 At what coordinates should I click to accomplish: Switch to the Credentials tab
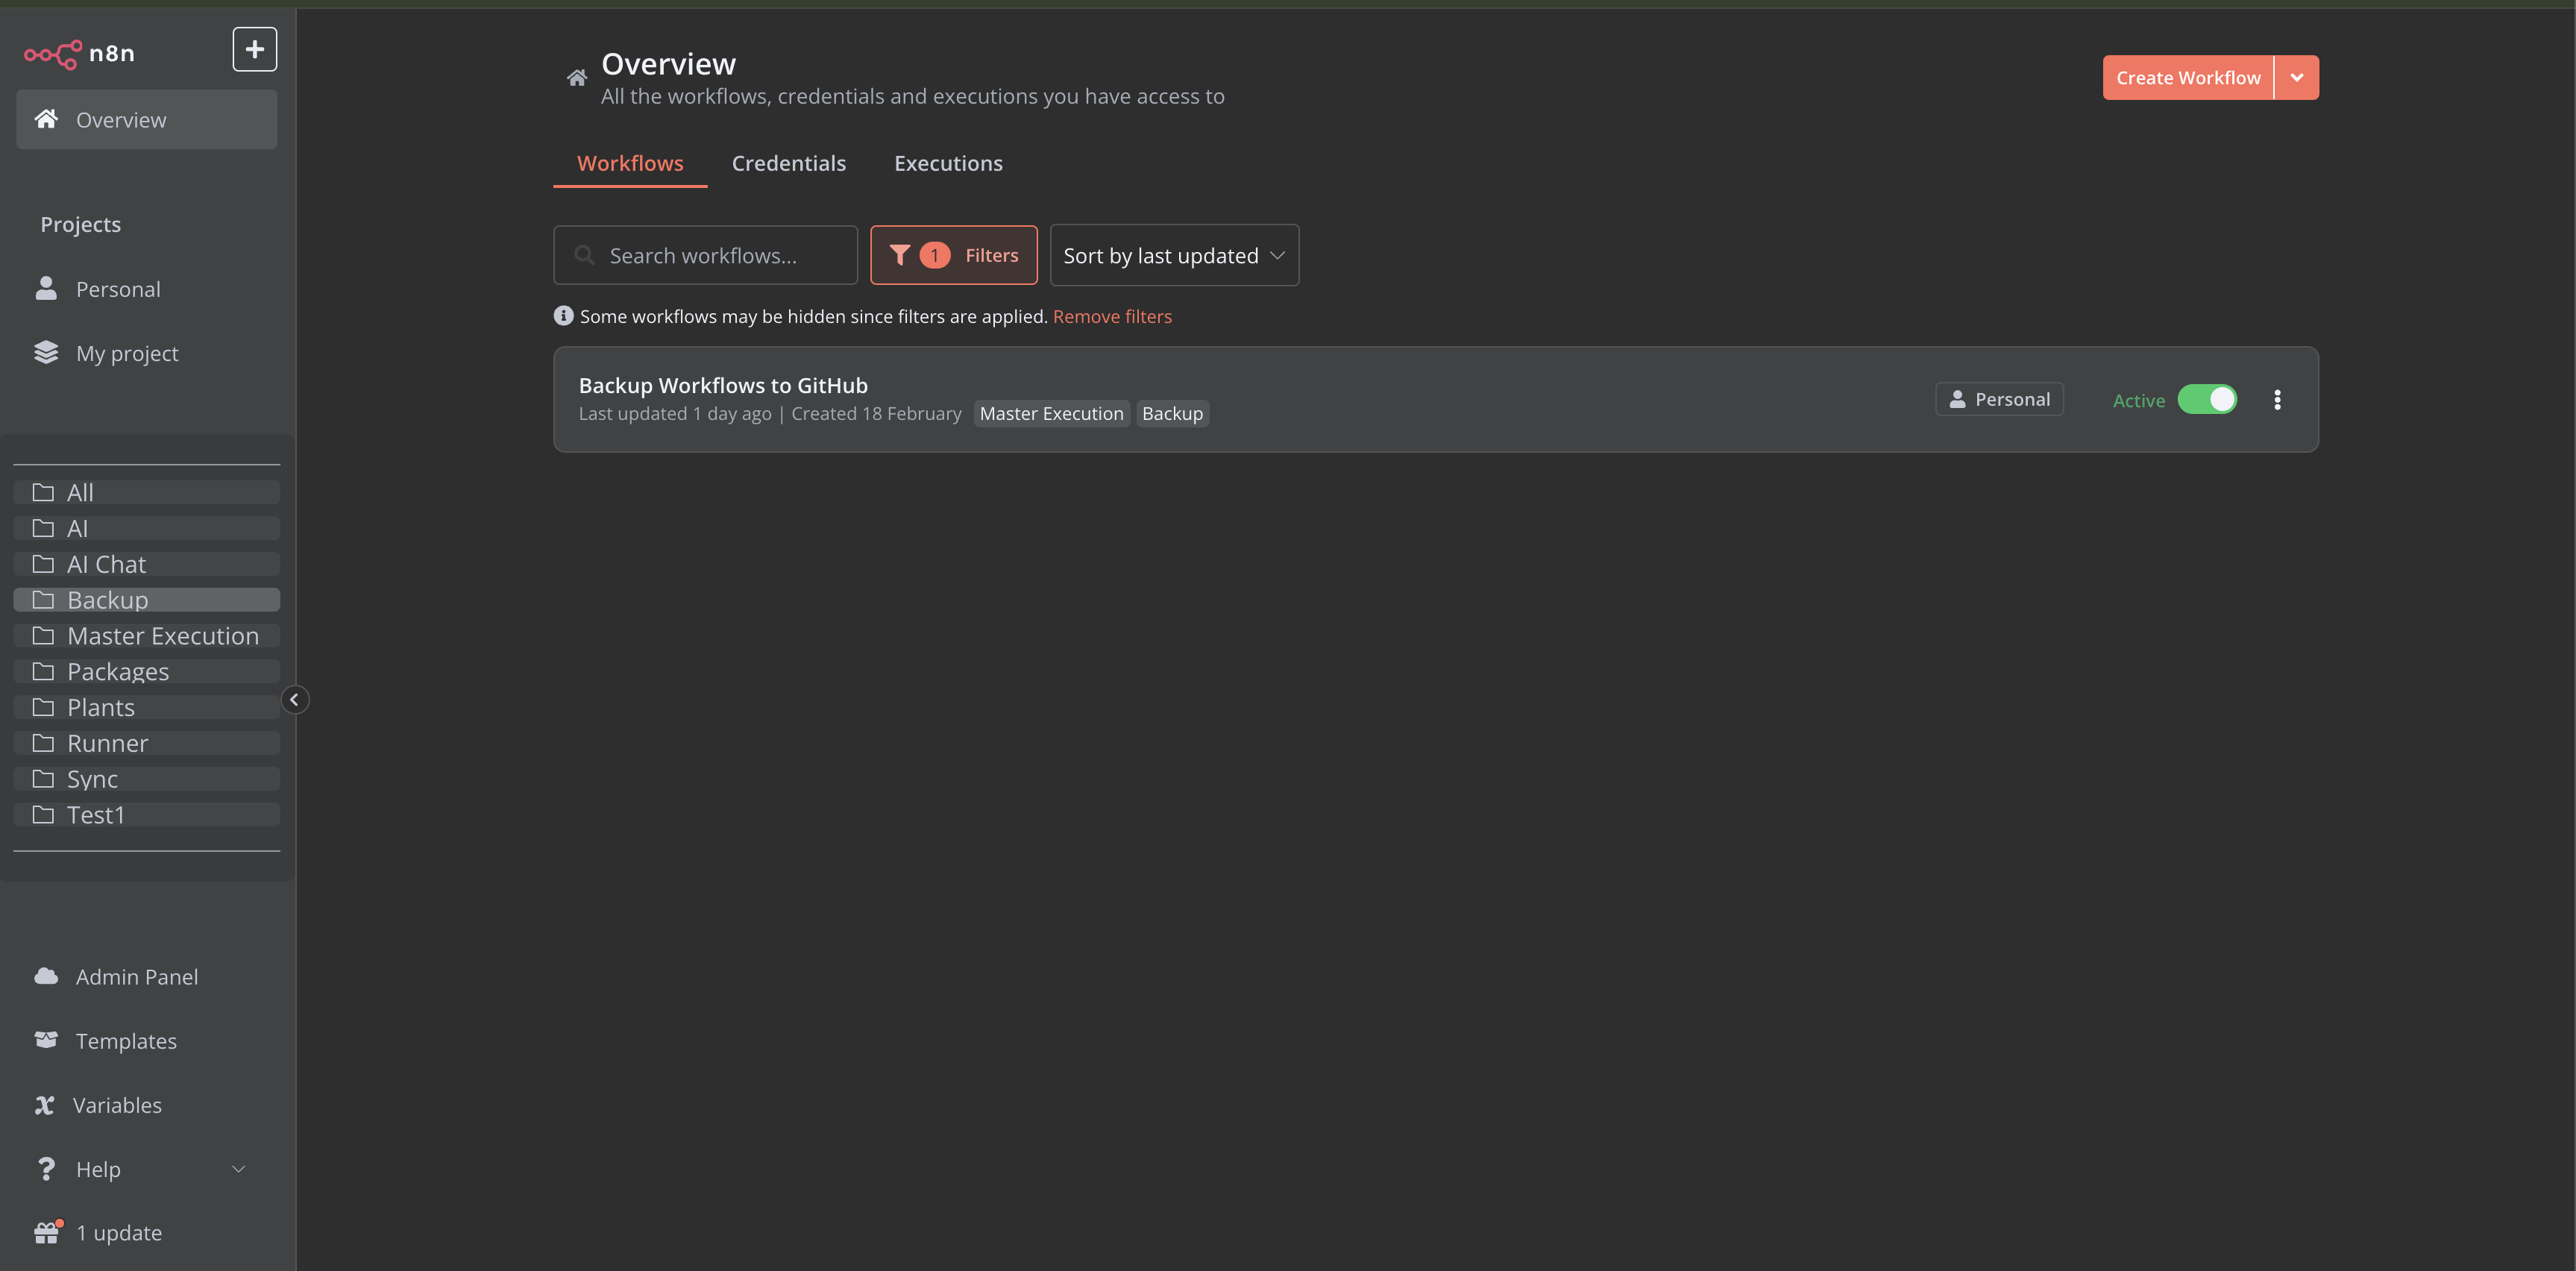(788, 162)
